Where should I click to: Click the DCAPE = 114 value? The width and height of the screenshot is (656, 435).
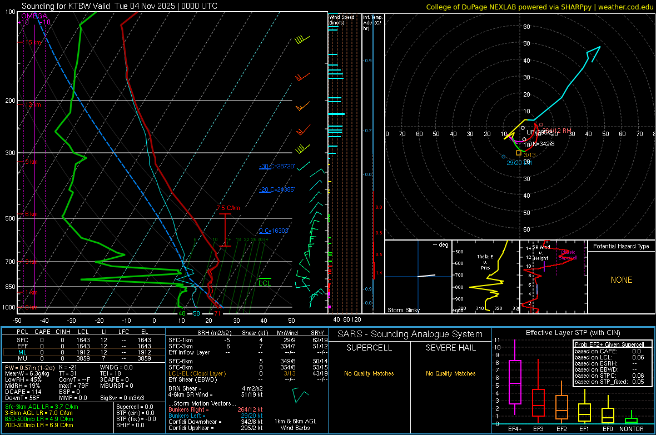pyautogui.click(x=23, y=392)
